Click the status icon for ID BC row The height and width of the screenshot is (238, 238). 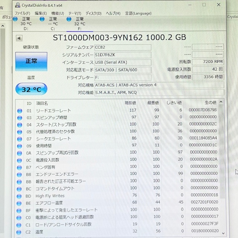[x=19, y=189]
